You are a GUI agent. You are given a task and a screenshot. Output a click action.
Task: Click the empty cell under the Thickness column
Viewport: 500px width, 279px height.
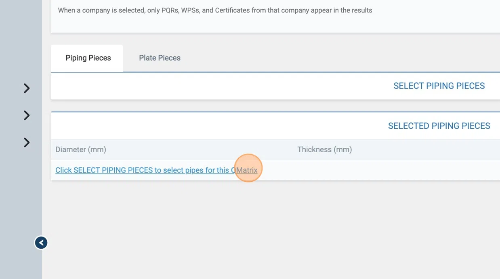[363, 170]
